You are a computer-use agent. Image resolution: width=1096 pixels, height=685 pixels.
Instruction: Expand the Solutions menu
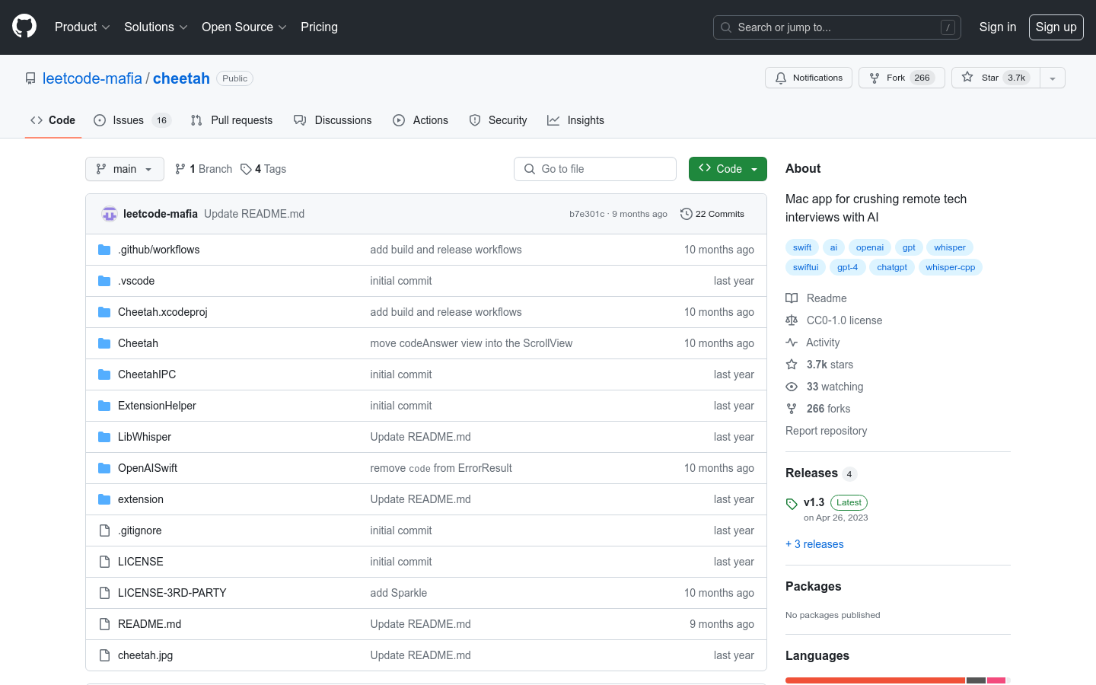tap(155, 27)
